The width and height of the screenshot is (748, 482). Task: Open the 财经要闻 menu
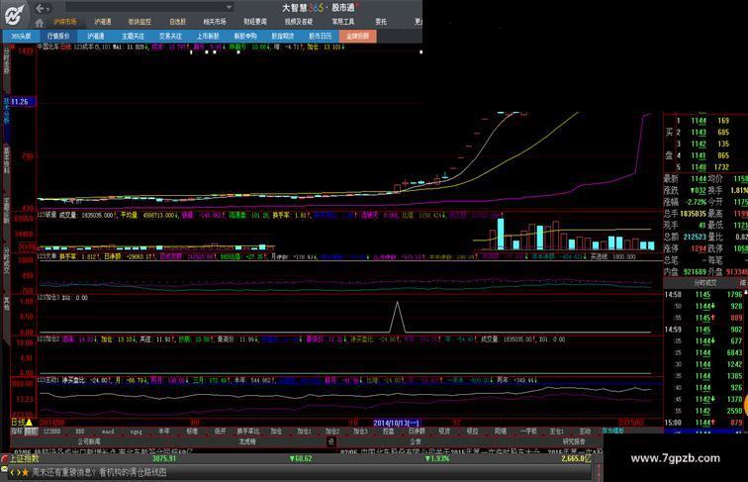pos(255,22)
